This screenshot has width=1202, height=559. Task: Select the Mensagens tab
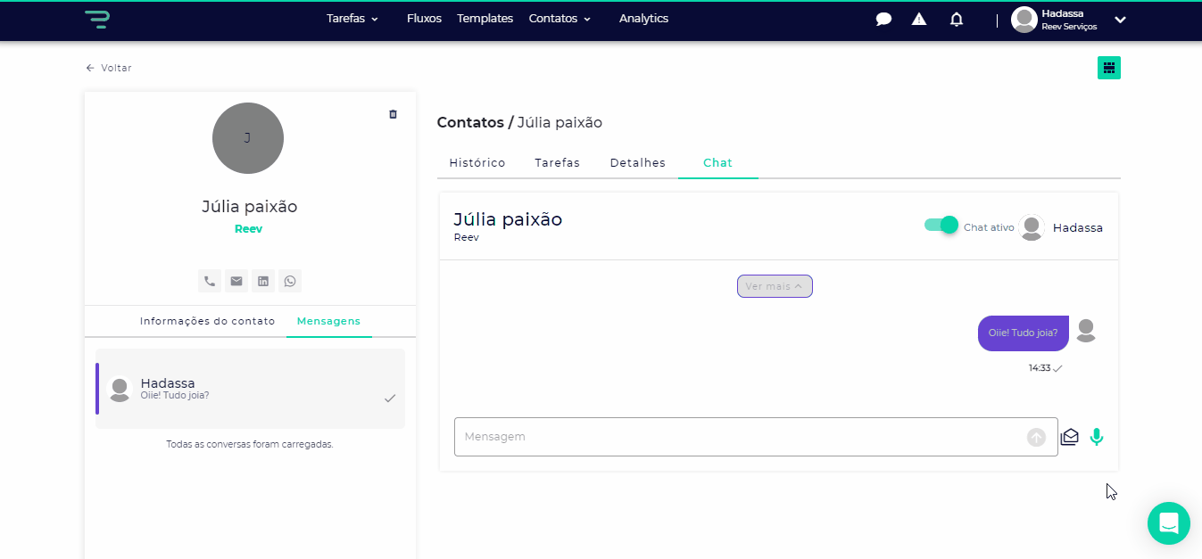tap(329, 321)
